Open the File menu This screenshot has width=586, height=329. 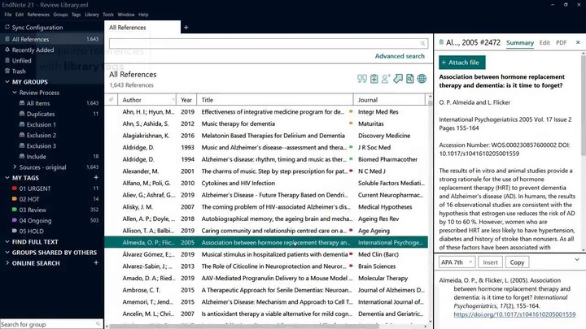pos(8,15)
